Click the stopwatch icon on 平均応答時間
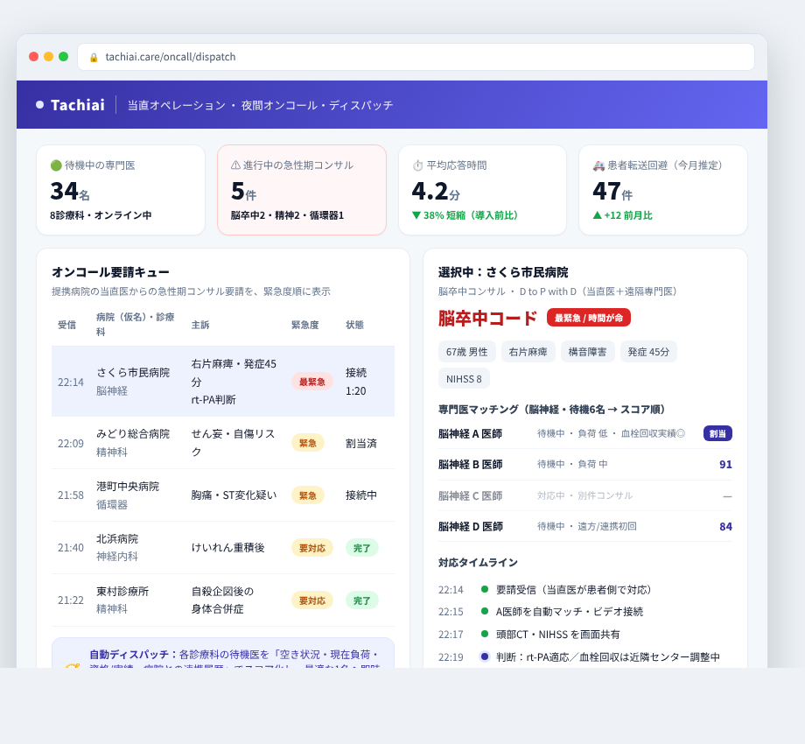Viewport: 805px width, 744px height. [418, 165]
